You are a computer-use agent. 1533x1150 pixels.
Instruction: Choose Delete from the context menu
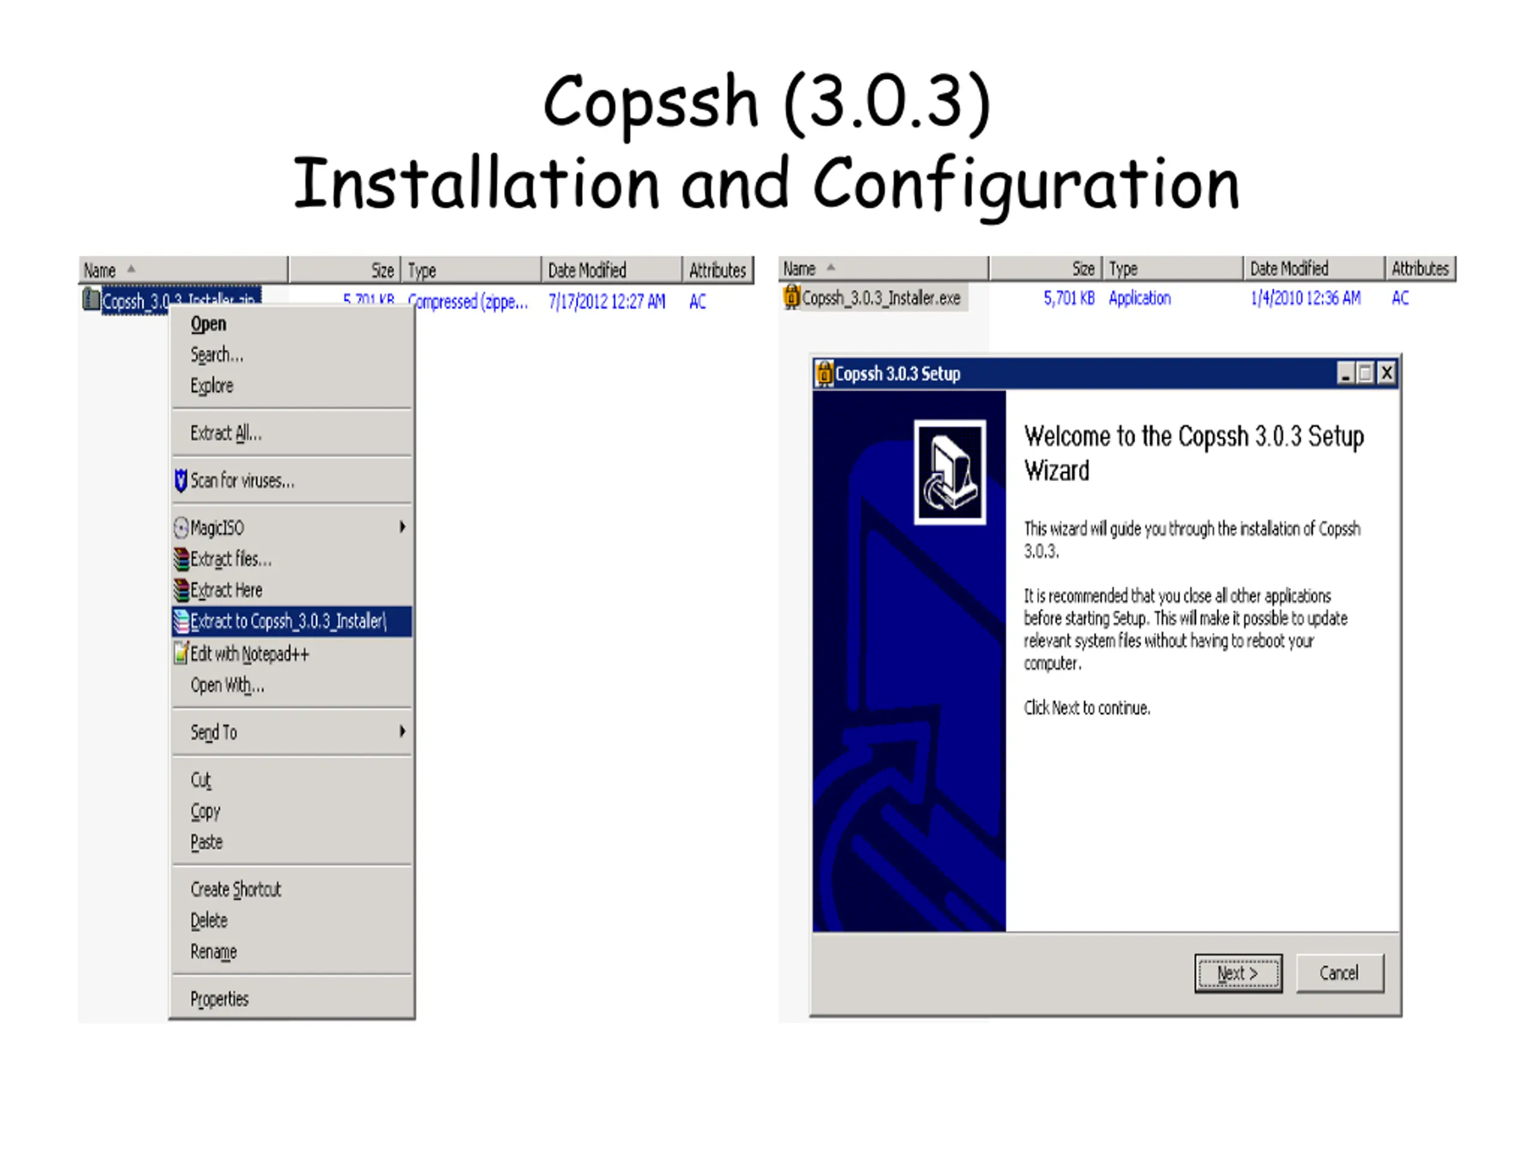[x=291, y=921]
